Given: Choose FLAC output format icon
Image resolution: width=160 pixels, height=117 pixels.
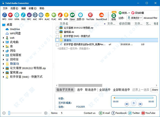Looking at the screenshot, I should [54, 16].
